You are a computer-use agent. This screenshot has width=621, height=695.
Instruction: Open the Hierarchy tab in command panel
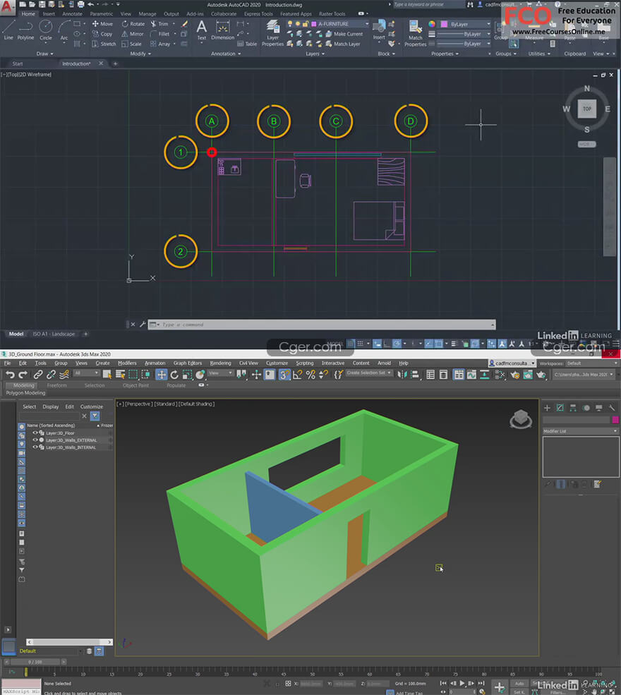point(573,408)
